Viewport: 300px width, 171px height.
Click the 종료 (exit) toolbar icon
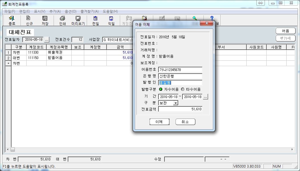[x=12, y=20]
